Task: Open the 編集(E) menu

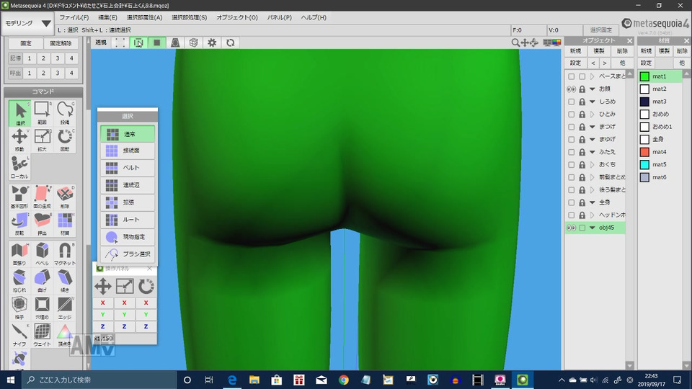Action: pyautogui.click(x=107, y=17)
